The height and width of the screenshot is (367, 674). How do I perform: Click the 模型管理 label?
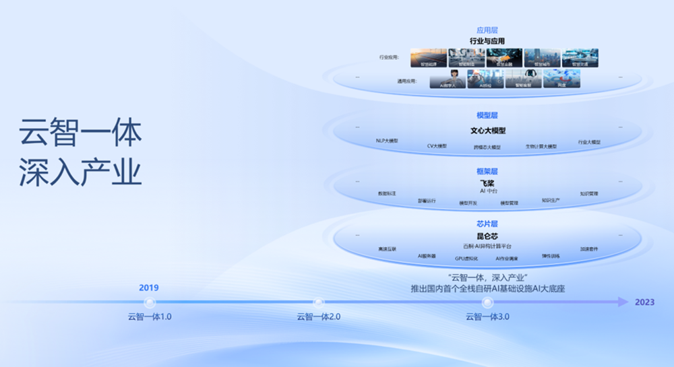click(x=509, y=203)
